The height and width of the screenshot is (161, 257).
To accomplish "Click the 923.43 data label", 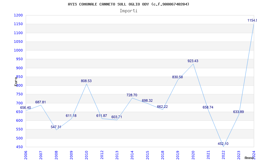I will tap(193, 61).
